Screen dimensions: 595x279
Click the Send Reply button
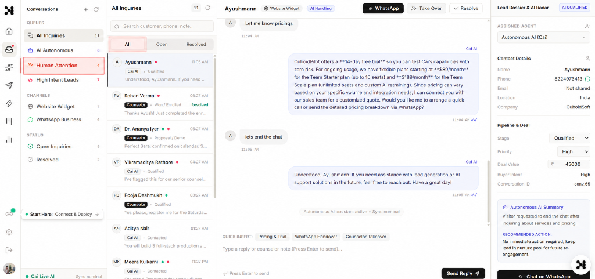tap(463, 273)
